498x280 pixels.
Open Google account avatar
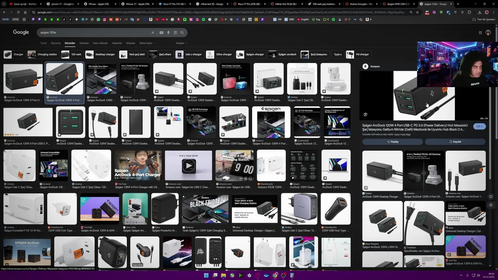click(488, 33)
